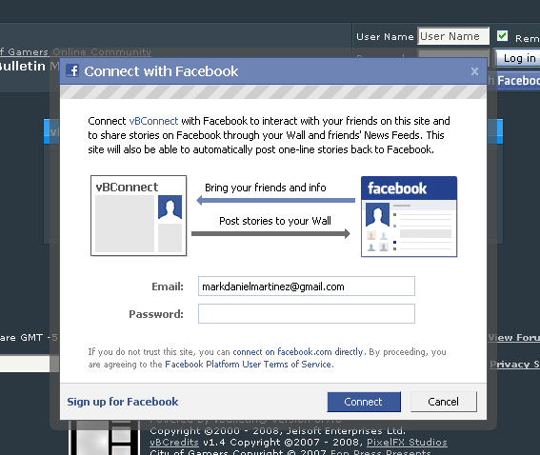Image resolution: width=540 pixels, height=455 pixels.
Task: Toggle the Remember Me checkbox
Action: coord(502,35)
